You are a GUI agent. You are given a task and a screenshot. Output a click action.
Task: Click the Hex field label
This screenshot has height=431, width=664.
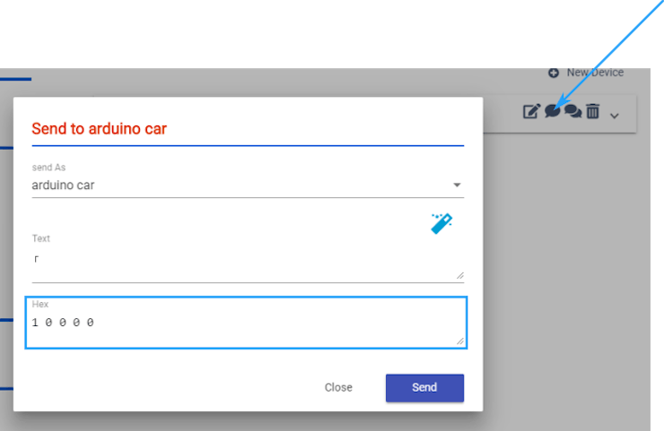coord(40,304)
